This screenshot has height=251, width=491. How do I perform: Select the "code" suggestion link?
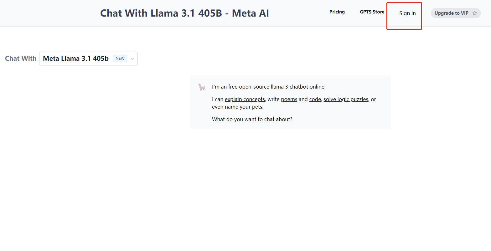point(315,99)
